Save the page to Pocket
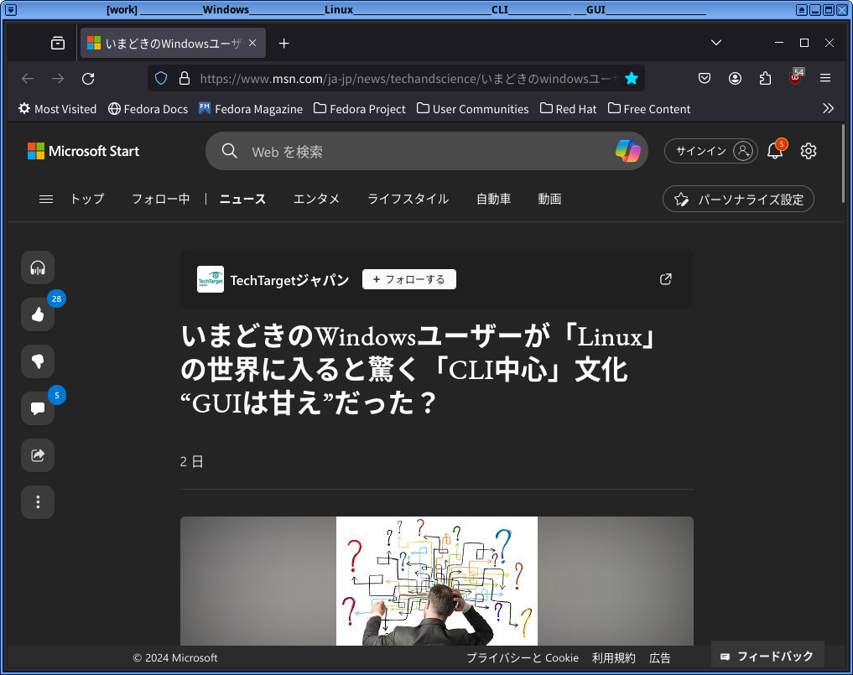This screenshot has width=853, height=675. point(705,78)
